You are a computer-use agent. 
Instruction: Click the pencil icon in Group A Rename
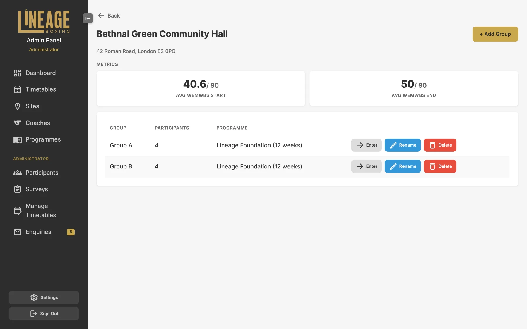[x=393, y=145]
